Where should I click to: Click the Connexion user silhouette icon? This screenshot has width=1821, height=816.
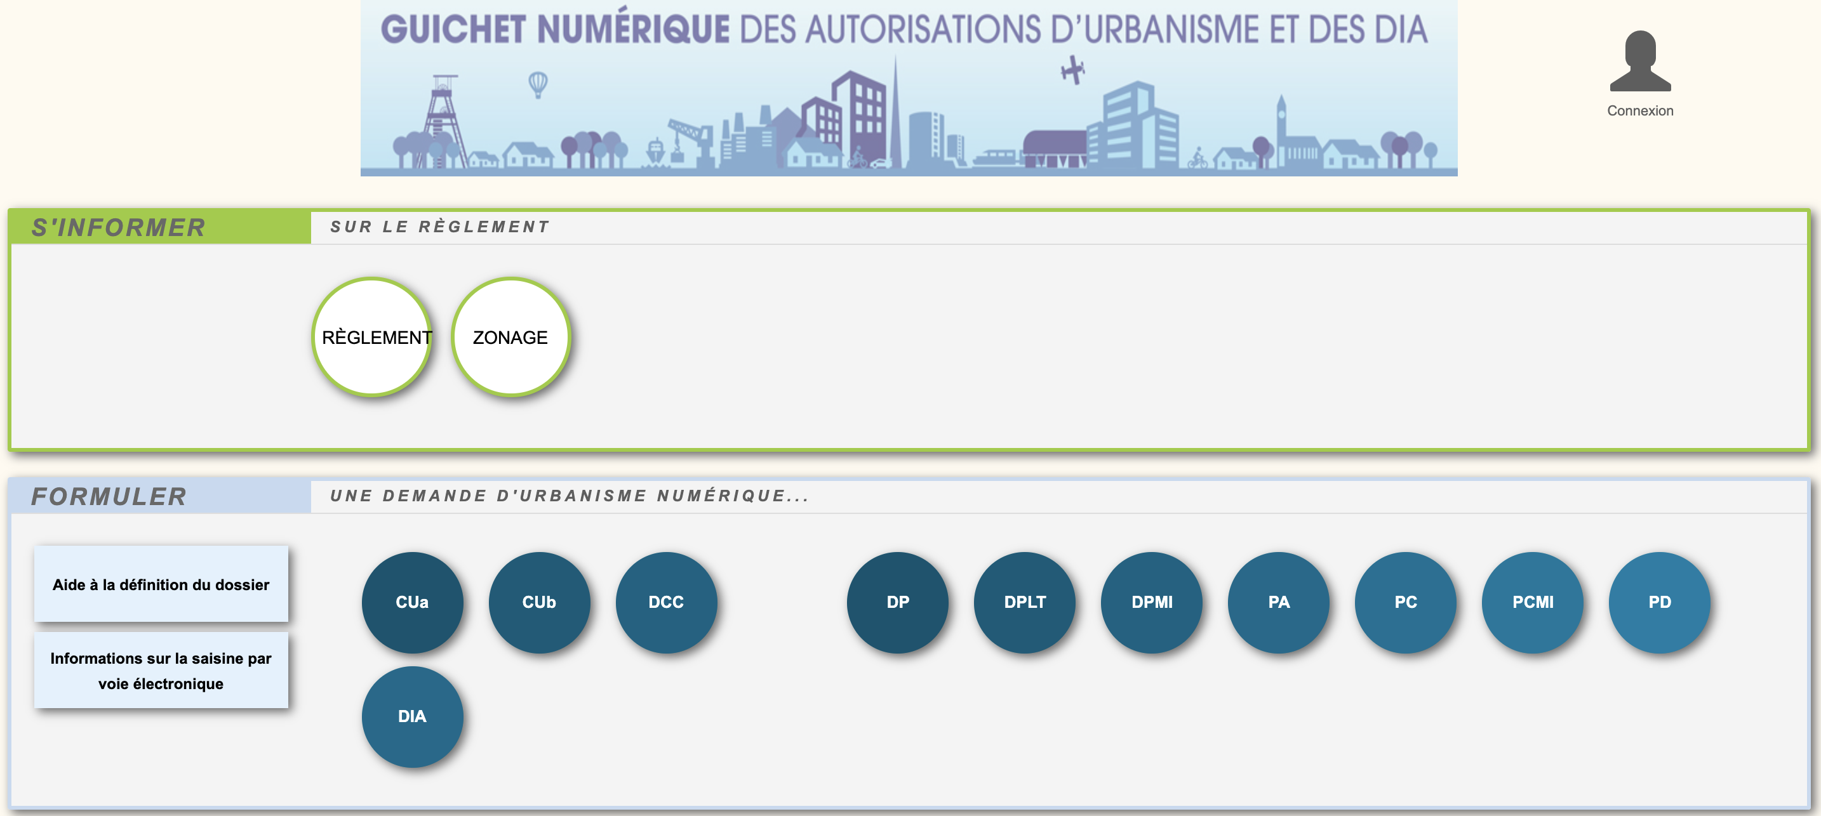pos(1640,61)
